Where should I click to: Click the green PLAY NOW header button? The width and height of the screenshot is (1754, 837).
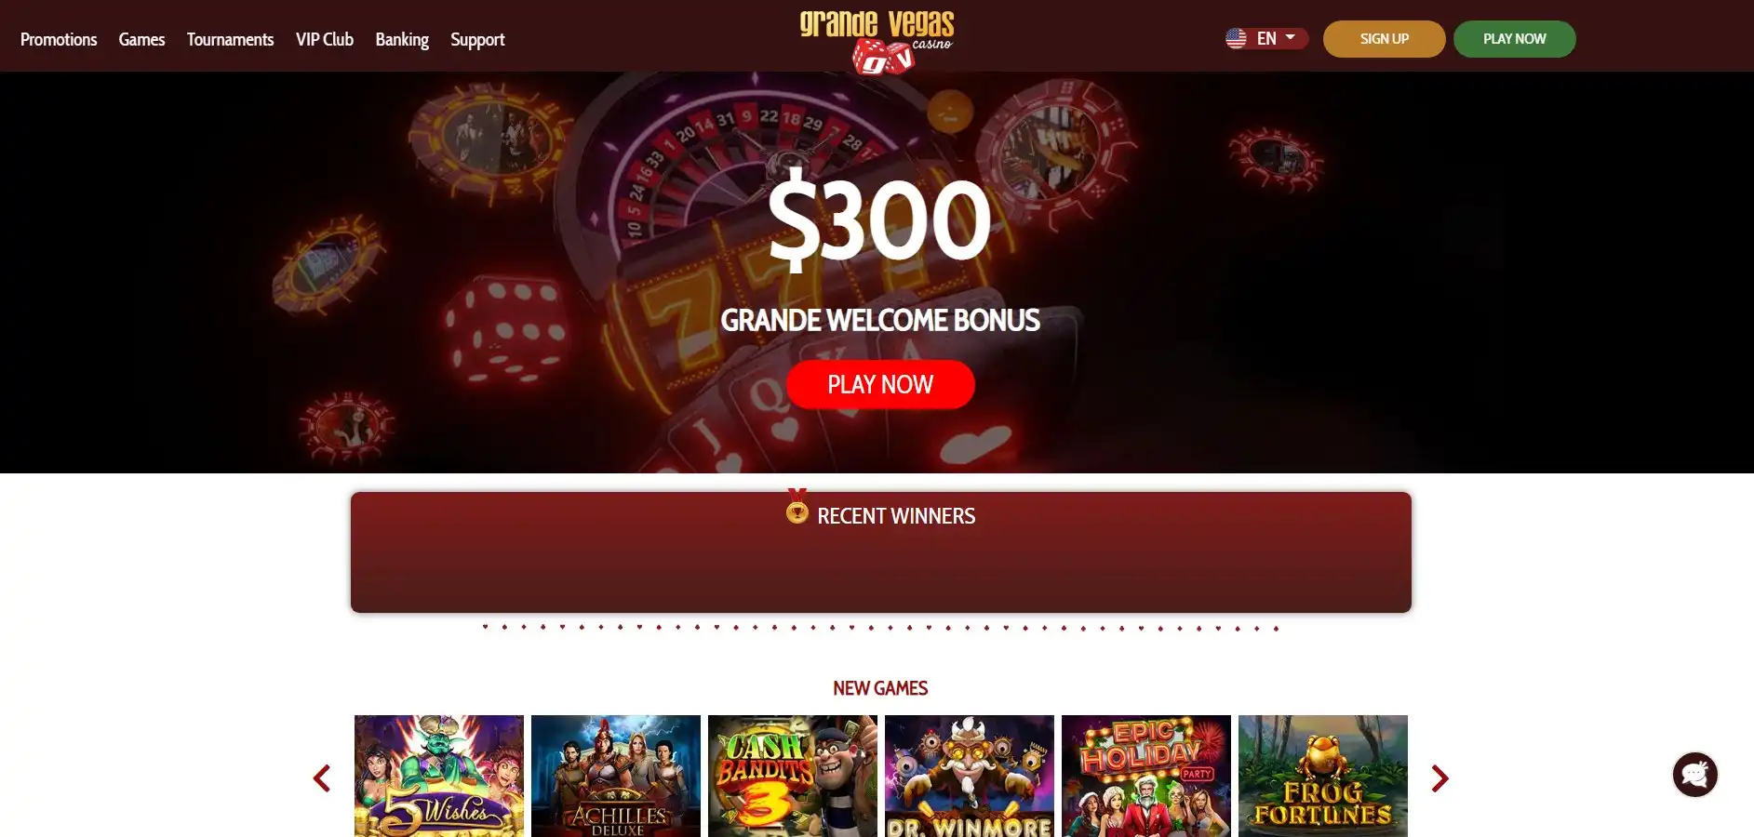(x=1514, y=39)
